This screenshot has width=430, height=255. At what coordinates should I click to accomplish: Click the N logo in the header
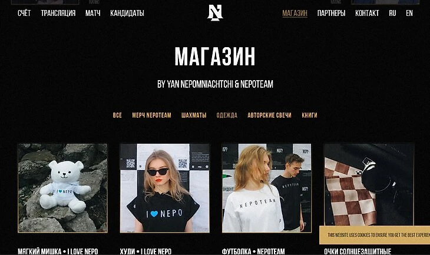click(215, 13)
